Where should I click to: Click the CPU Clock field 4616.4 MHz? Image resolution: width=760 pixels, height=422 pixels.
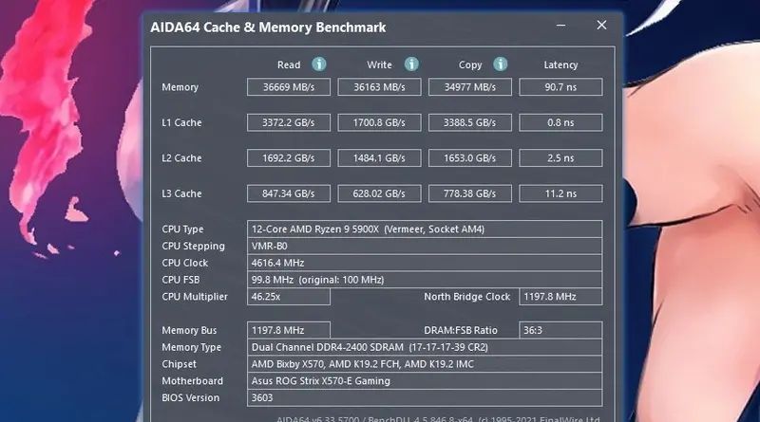[425, 263]
